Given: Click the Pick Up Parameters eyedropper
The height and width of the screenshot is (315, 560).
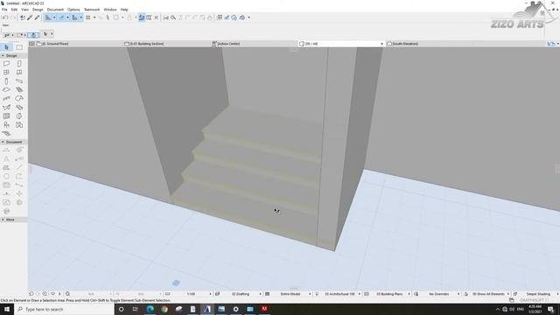Looking at the screenshot, I should point(30,17).
